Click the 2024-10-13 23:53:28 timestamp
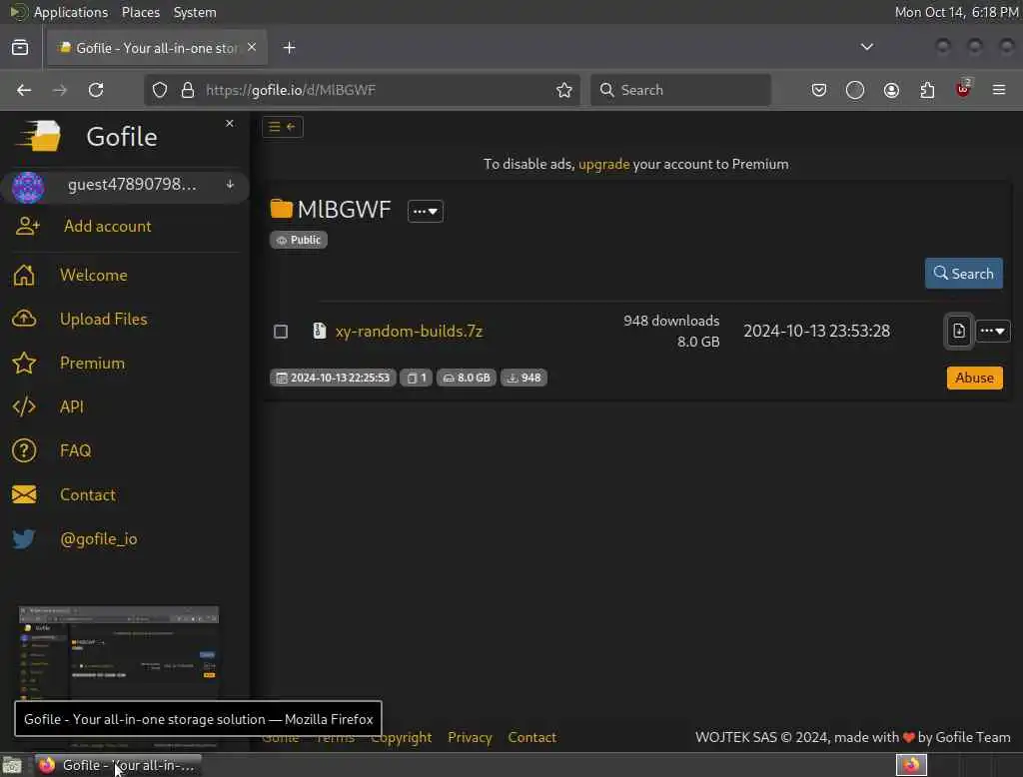Image resolution: width=1023 pixels, height=777 pixels. pos(816,331)
